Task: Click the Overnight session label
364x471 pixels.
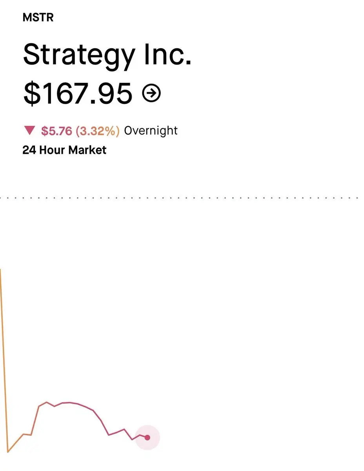Action: click(x=151, y=130)
